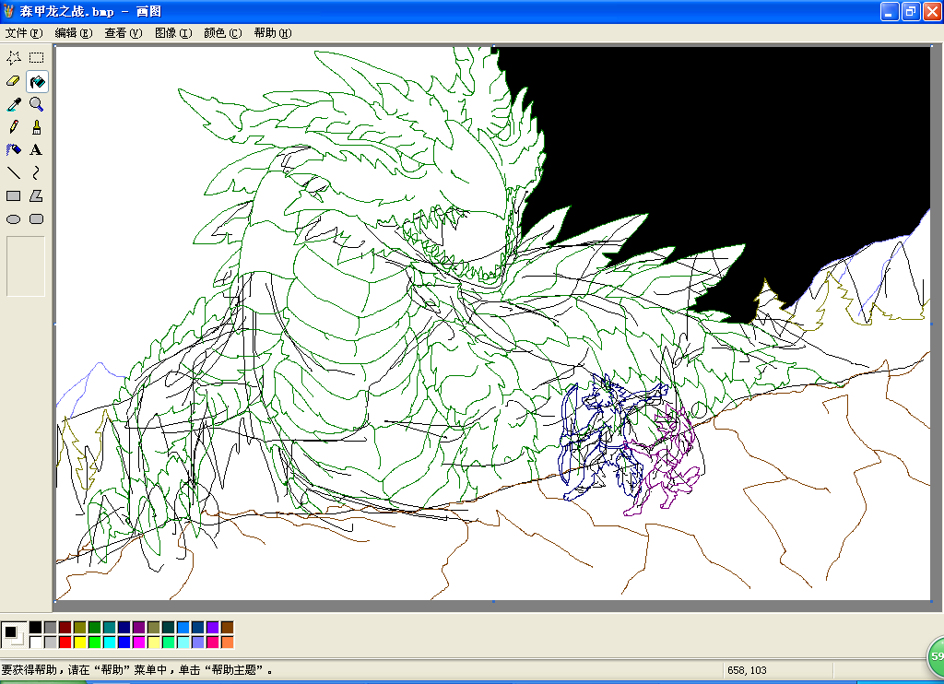Restore down the Paint window
Viewport: 944px width, 684px height.
point(911,11)
